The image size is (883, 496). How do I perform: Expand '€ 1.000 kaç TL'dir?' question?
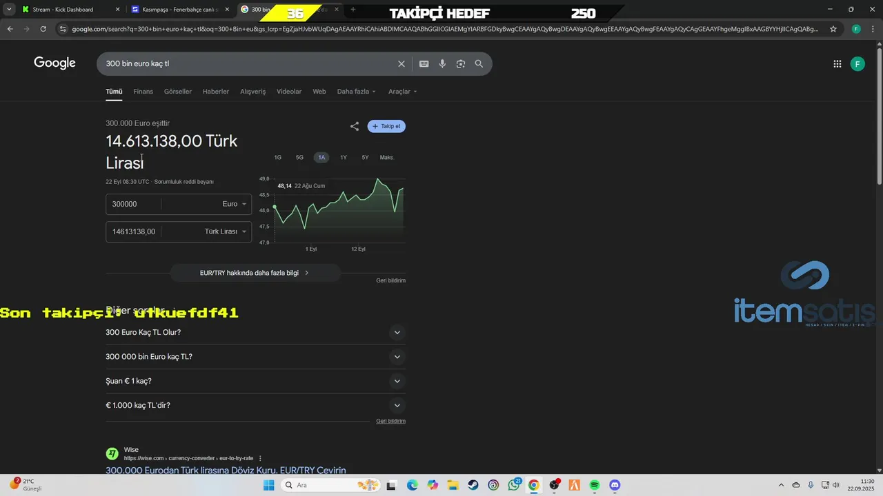(254, 405)
